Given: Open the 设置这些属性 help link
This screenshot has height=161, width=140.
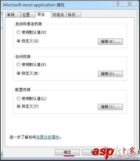Looking at the screenshot, I should coord(47,137).
